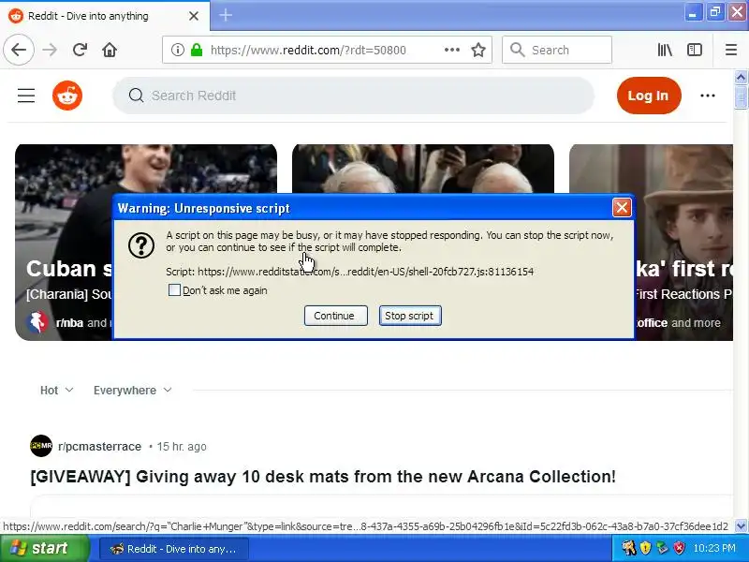Open the three-dot menu beside Log In
Viewport: 749px width, 562px height.
point(708,96)
